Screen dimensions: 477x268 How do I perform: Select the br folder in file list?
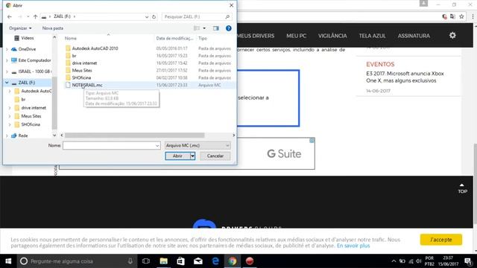74,56
